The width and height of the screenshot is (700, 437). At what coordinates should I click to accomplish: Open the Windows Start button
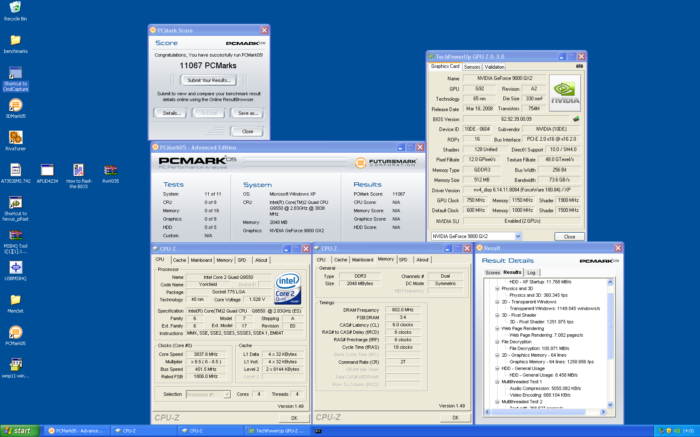(x=20, y=431)
